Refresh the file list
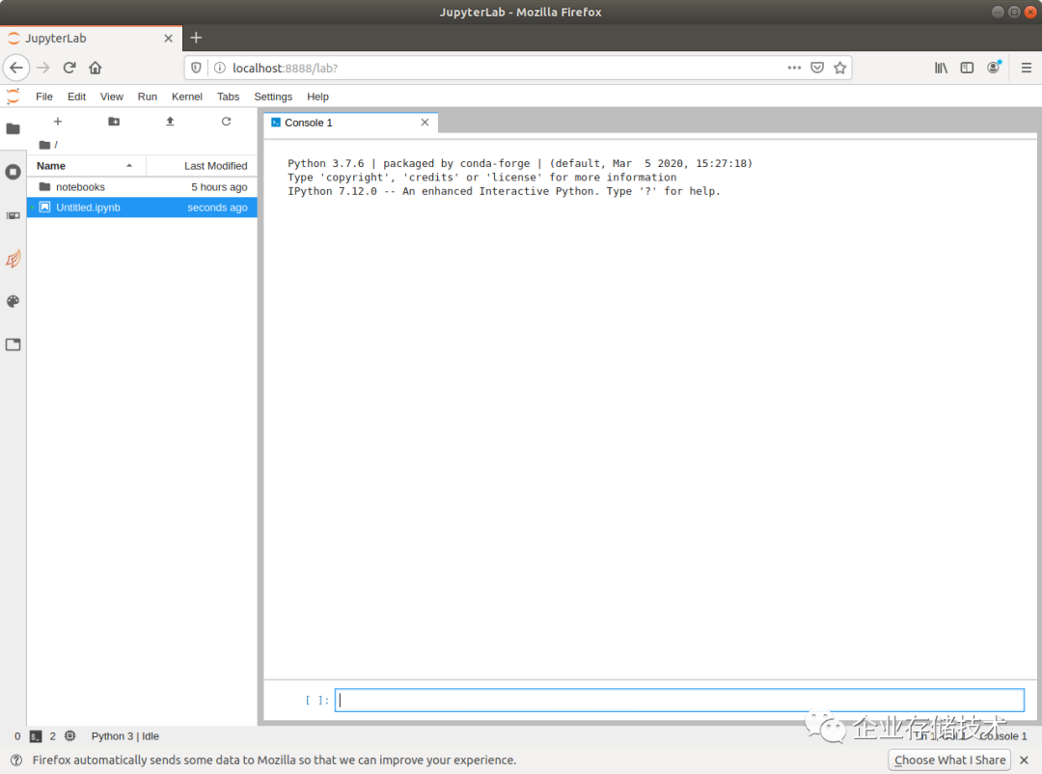1042x774 pixels. tap(226, 121)
